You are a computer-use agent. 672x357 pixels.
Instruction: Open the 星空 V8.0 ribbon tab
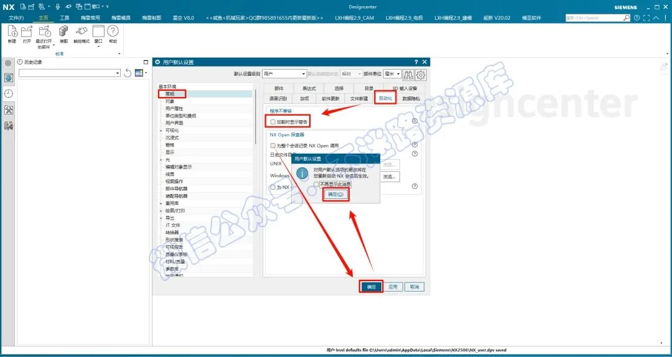coord(183,18)
